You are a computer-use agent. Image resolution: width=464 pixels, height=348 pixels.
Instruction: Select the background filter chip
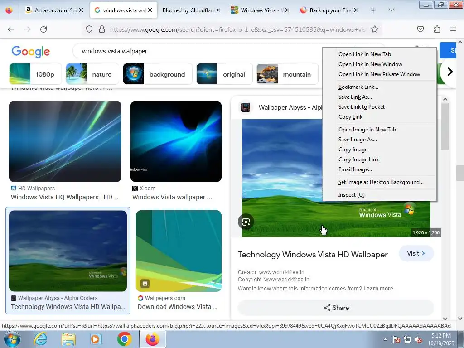[157, 74]
